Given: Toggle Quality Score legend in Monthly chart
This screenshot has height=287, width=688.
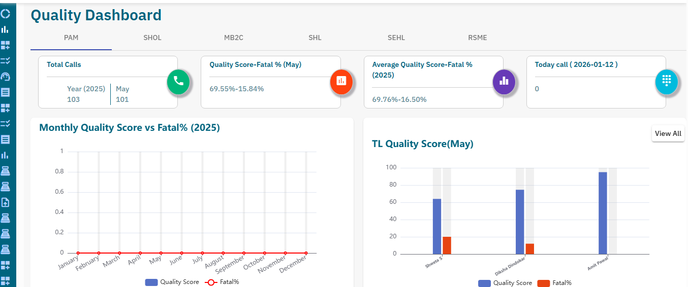Looking at the screenshot, I should click(172, 282).
